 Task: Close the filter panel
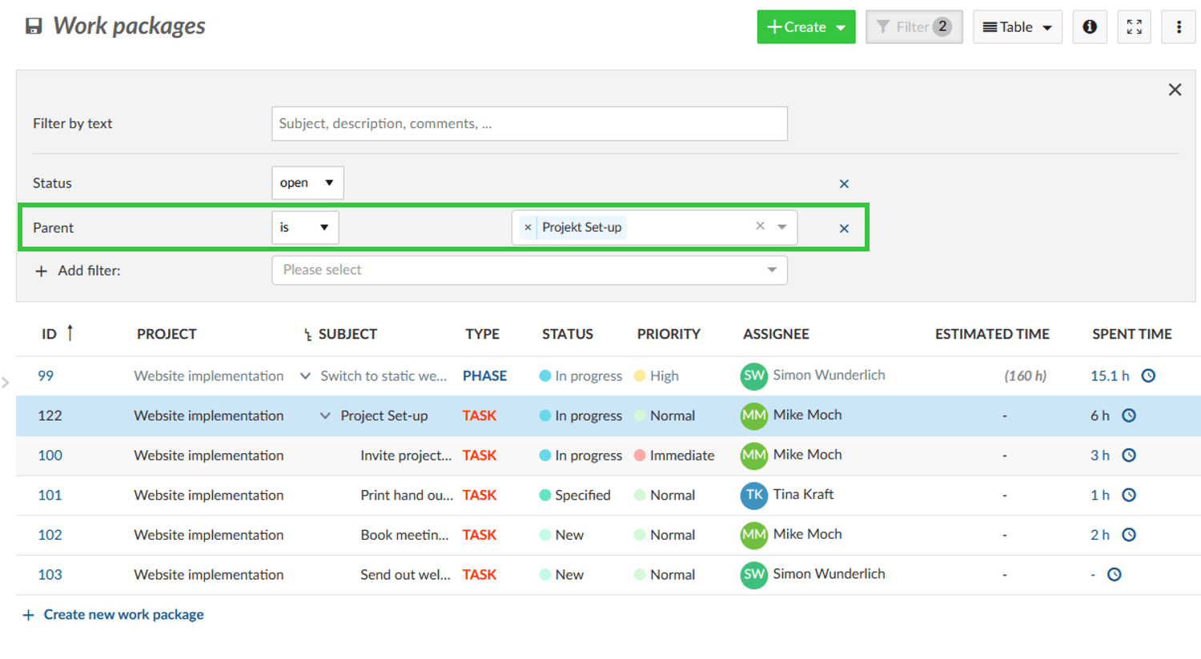(x=1175, y=90)
